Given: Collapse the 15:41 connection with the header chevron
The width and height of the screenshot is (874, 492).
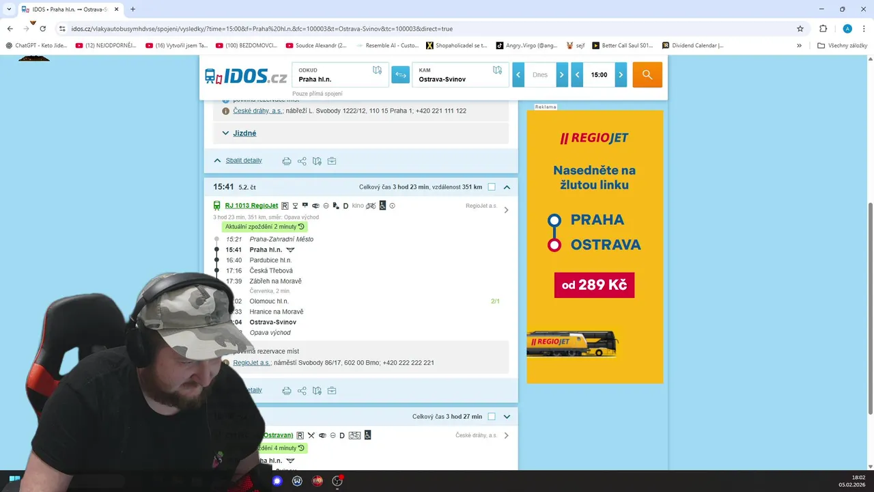Looking at the screenshot, I should coord(507,187).
